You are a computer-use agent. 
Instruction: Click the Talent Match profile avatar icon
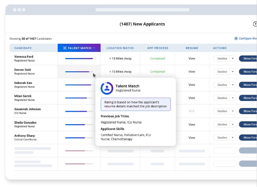coord(107,88)
